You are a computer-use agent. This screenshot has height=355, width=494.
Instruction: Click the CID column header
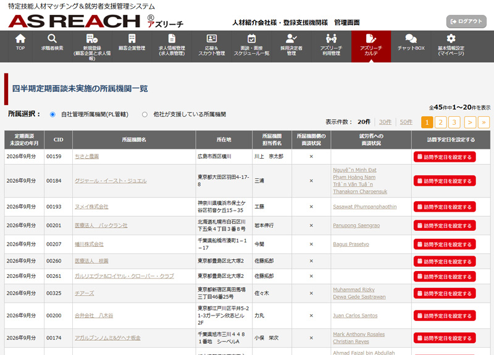[x=58, y=140]
